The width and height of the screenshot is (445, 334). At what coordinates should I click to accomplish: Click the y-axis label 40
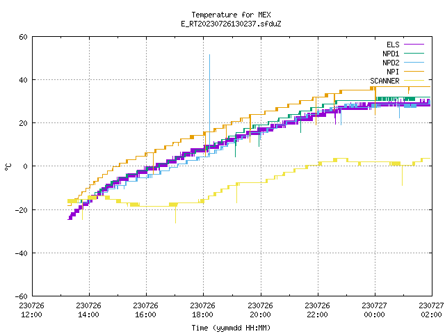point(23,80)
